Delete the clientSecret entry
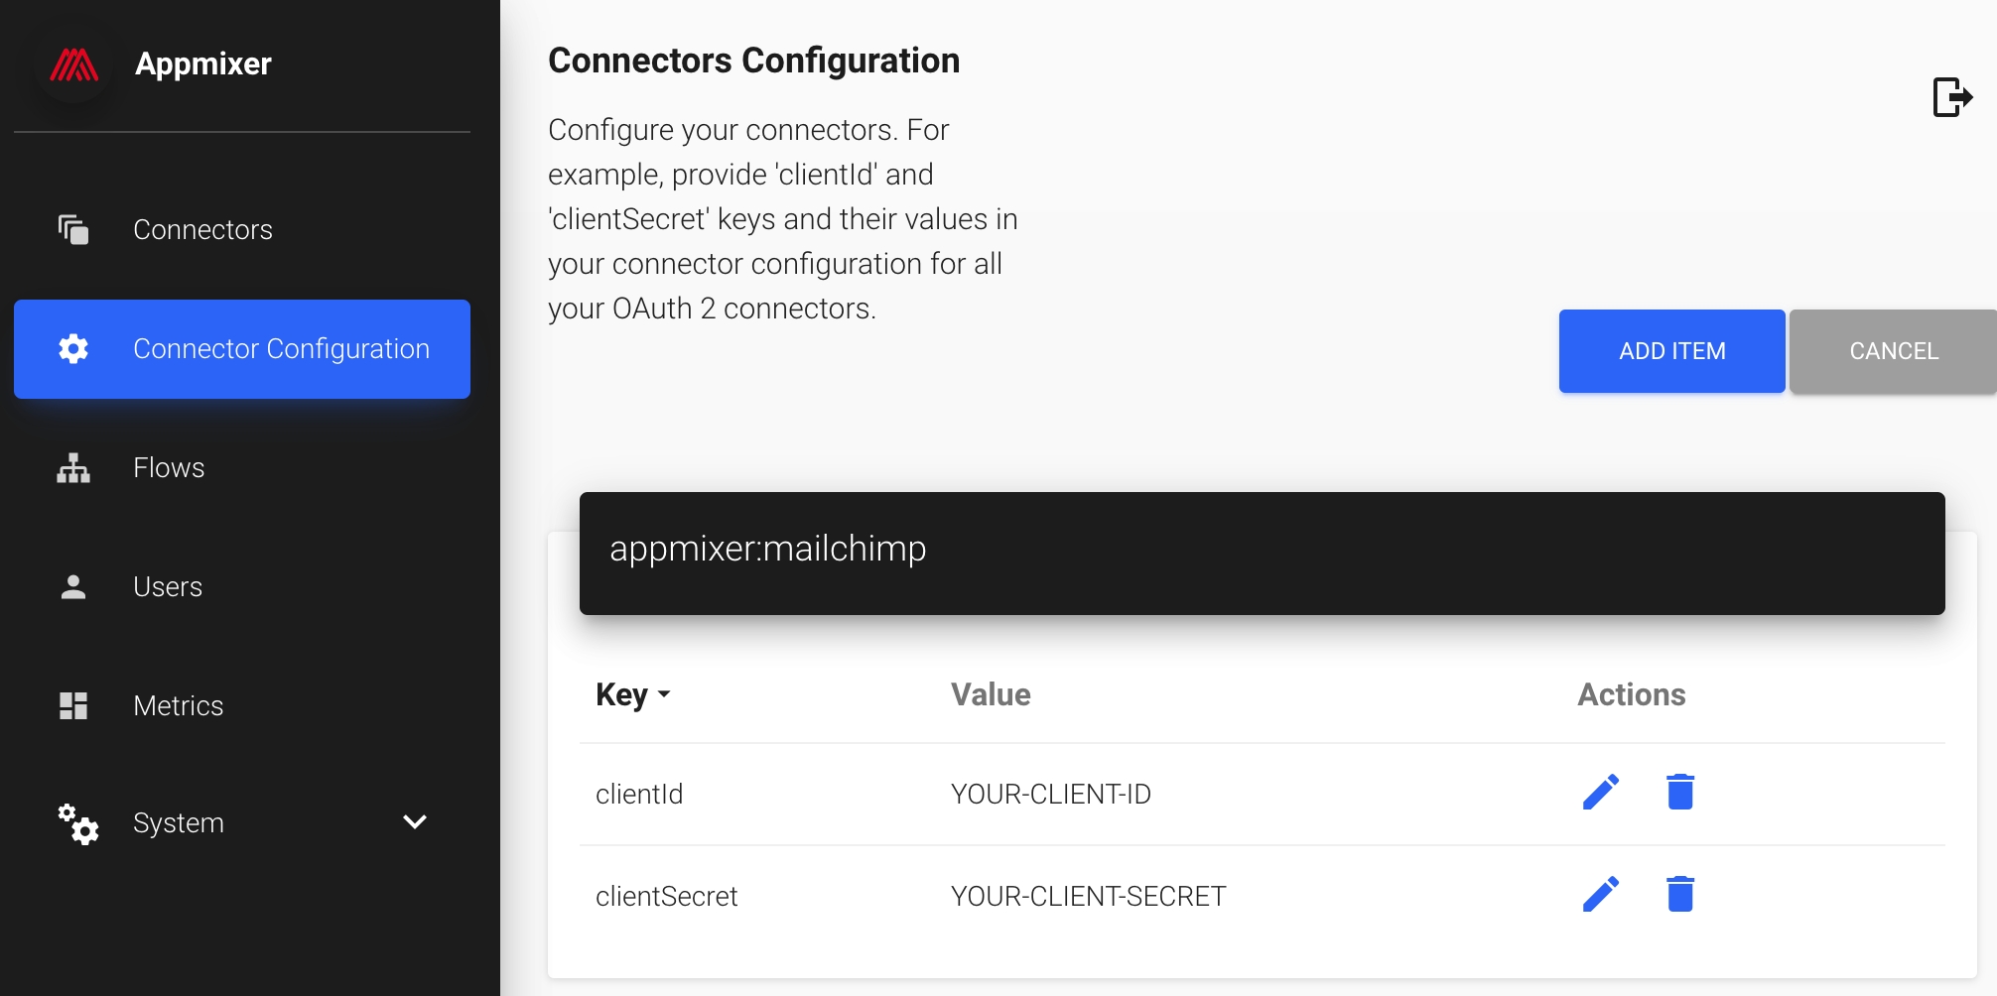Viewport: 1997px width, 996px height. pyautogui.click(x=1680, y=895)
